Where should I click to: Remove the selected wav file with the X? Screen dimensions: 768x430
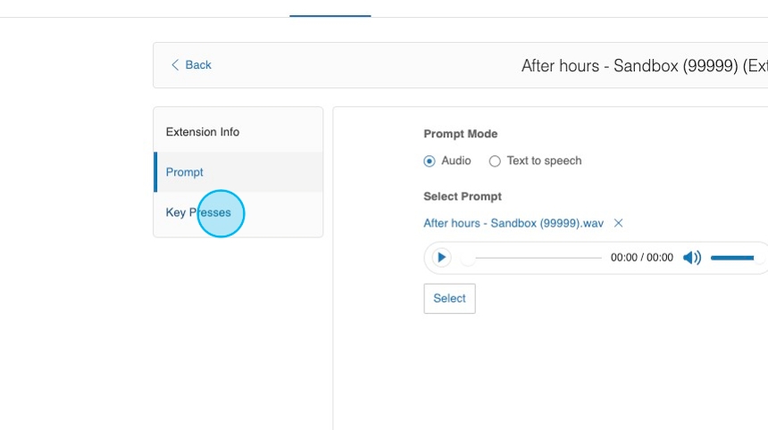[618, 223]
